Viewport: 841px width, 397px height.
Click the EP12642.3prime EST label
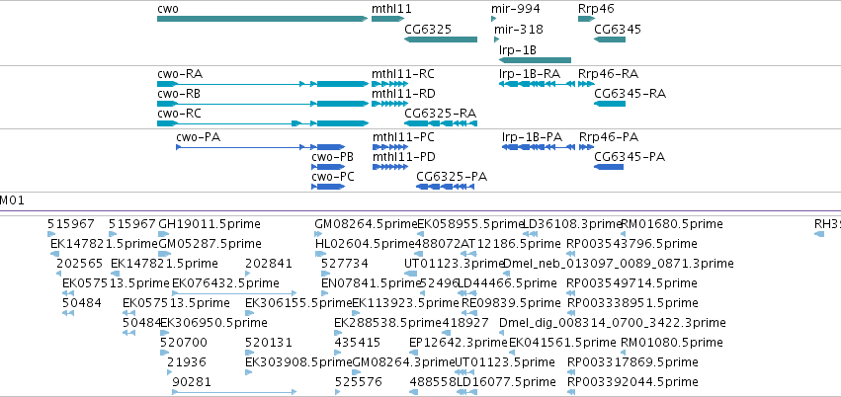(458, 343)
